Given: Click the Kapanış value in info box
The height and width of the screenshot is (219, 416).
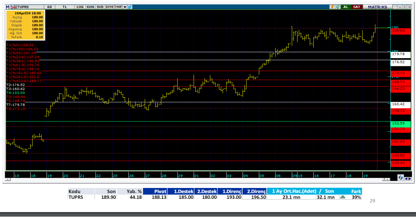Looking at the screenshot, I should pos(37,29).
